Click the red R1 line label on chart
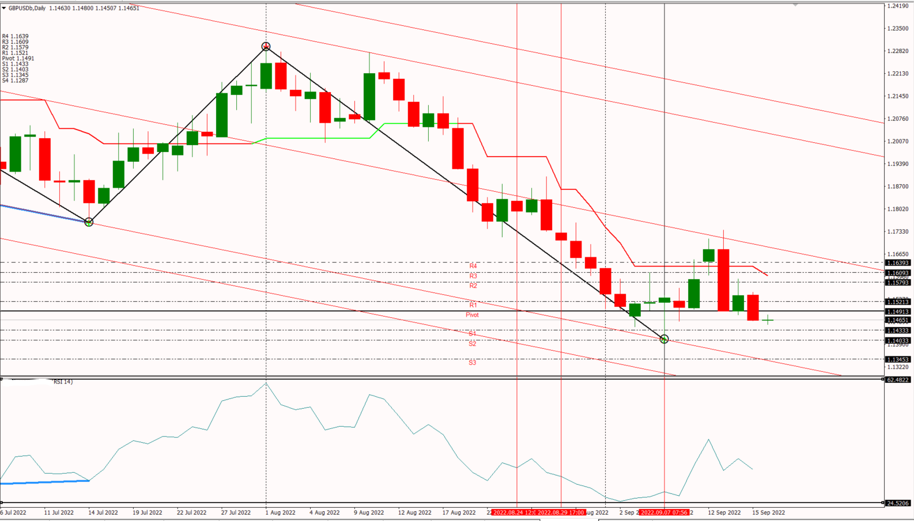 473,305
